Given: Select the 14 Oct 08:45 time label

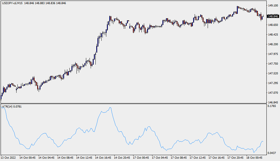Looking at the screenshot, I should 66,158.
